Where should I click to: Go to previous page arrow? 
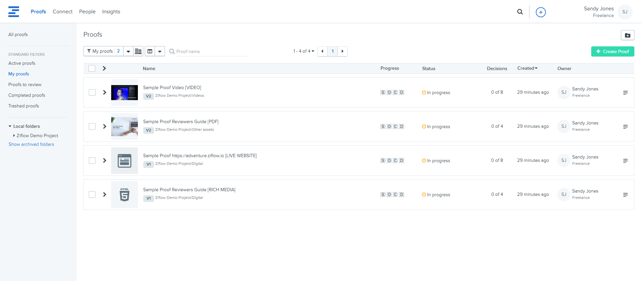pyautogui.click(x=322, y=51)
